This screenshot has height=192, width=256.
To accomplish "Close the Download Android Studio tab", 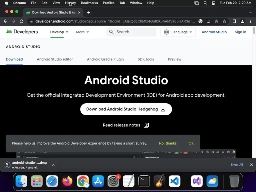I will coord(79,12).
